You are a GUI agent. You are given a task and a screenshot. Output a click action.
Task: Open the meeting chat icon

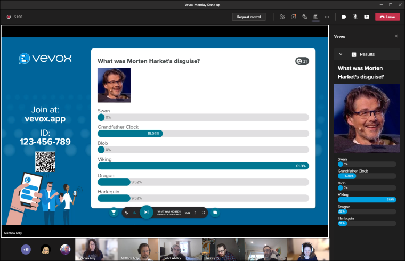[x=293, y=17]
